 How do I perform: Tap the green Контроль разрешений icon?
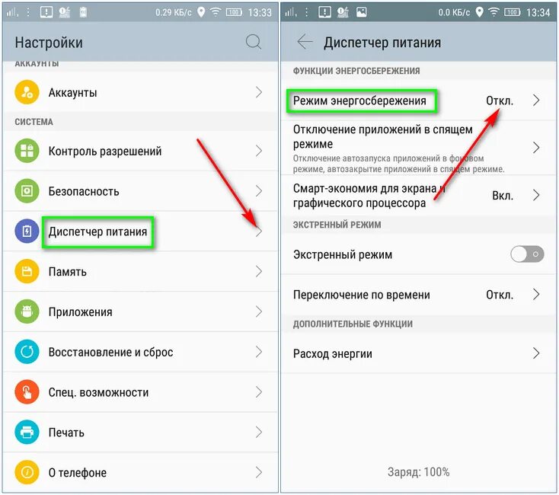click(x=27, y=151)
